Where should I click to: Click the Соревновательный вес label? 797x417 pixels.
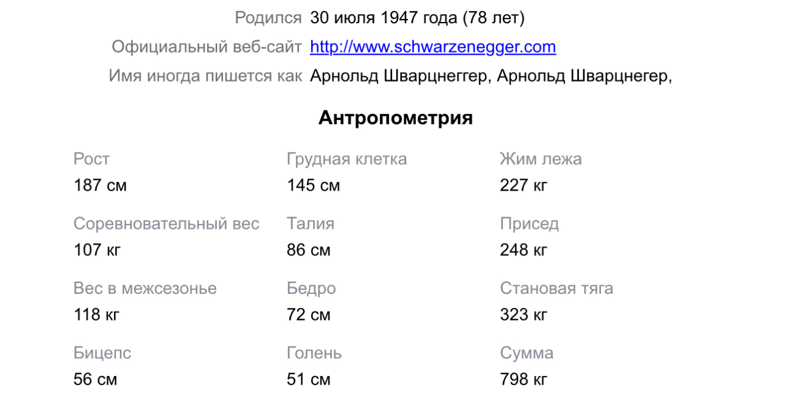click(x=166, y=224)
